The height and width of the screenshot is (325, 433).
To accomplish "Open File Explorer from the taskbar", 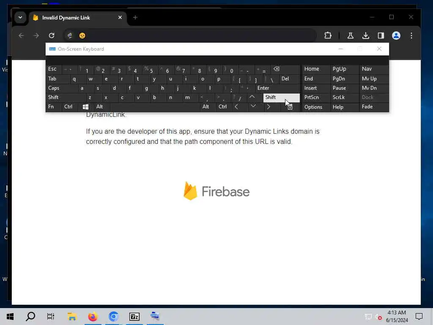I will tap(72, 317).
